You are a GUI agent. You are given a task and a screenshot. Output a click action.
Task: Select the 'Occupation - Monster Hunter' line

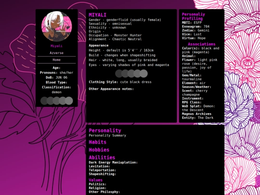coord(115,35)
